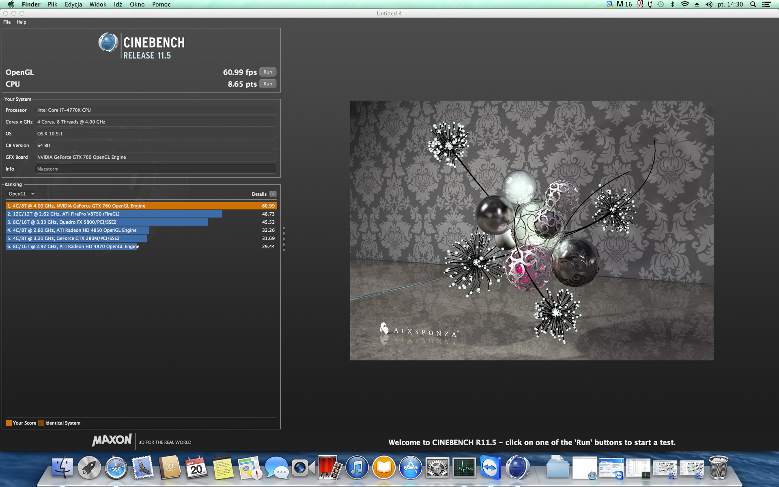Select ranking row 4 Radeon HD 4850
779x487 pixels.
141,230
